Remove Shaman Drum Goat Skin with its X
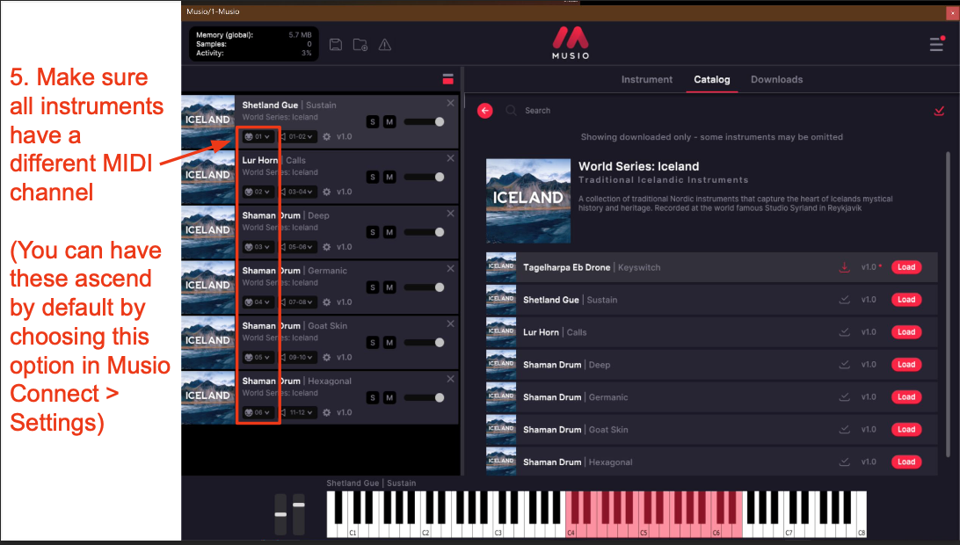The width and height of the screenshot is (960, 545). (451, 323)
